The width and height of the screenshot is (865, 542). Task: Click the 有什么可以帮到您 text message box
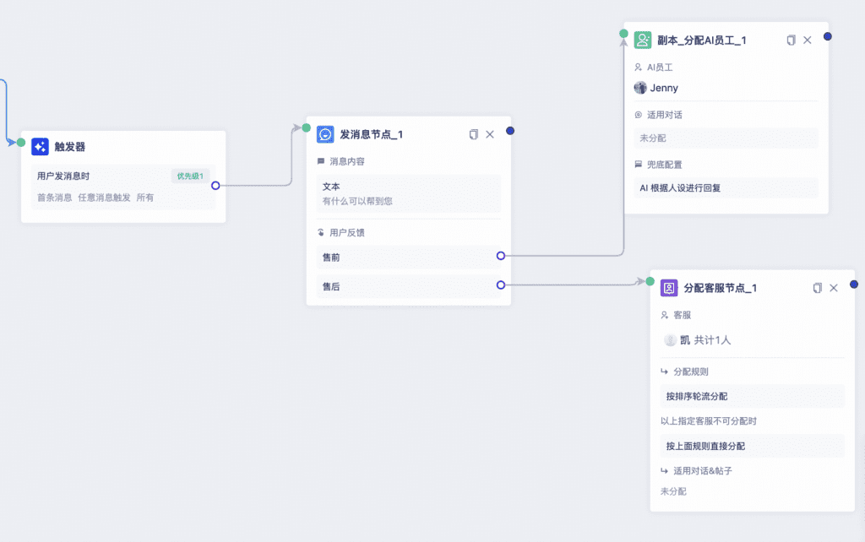[x=409, y=193]
